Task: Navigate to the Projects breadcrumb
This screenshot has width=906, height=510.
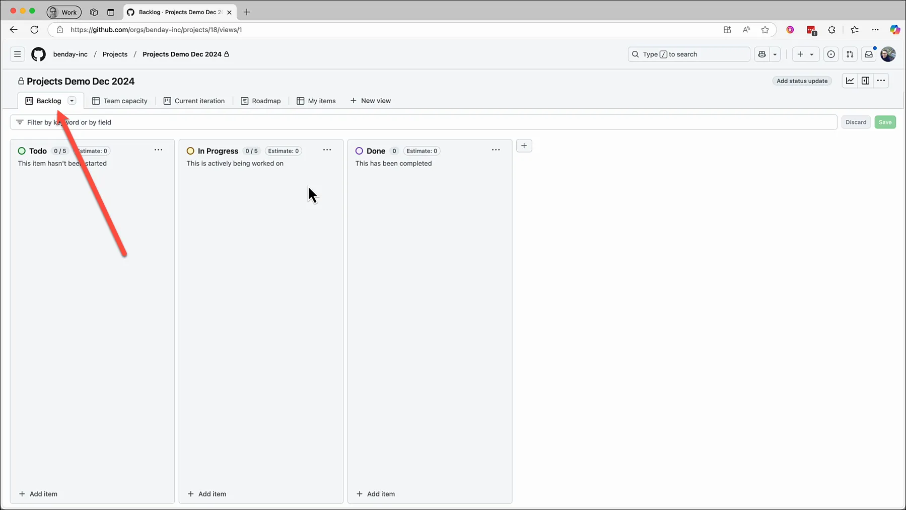Action: coord(115,54)
